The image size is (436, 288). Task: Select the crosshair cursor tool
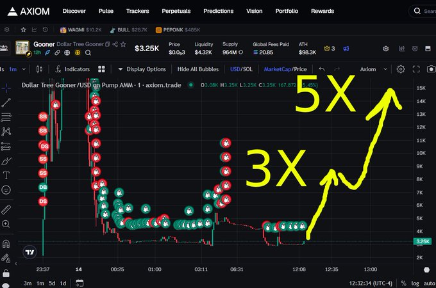pos(6,88)
